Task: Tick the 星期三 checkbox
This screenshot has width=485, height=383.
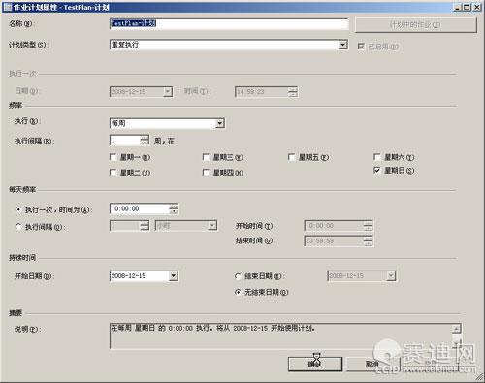Action: [206, 157]
